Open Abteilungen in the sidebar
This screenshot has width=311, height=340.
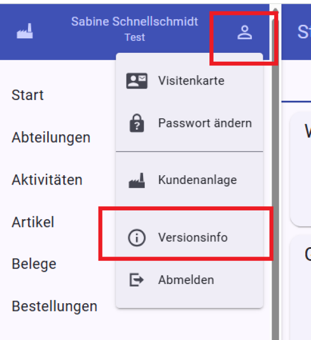51,138
